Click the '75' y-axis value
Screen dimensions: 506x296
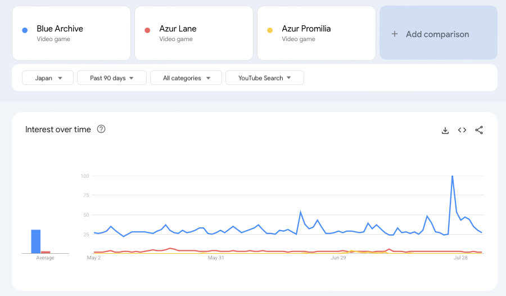[86, 195]
